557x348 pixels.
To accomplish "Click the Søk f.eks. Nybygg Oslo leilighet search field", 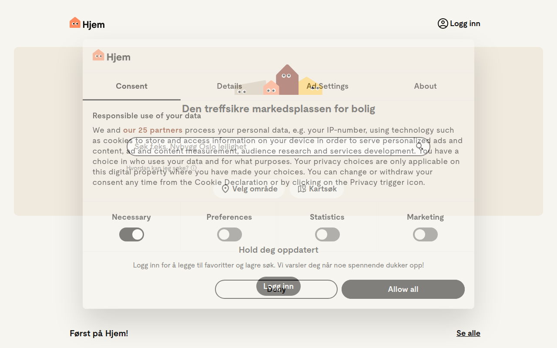I will (x=278, y=147).
